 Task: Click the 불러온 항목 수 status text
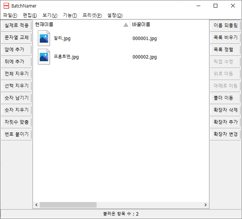121,214
